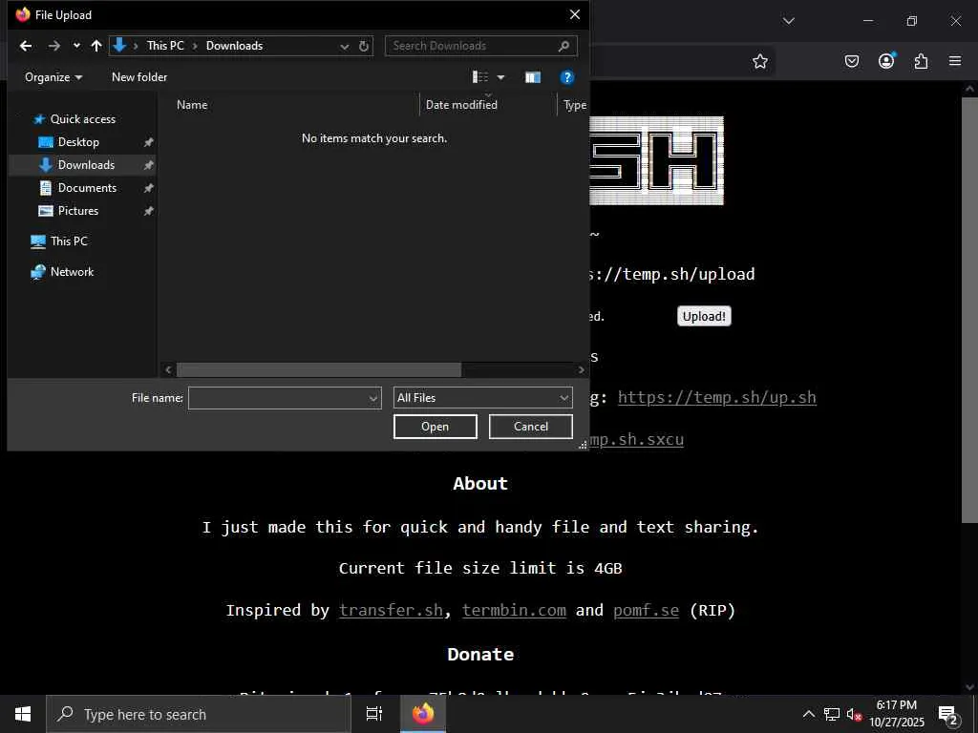Image resolution: width=978 pixels, height=733 pixels.
Task: Open the Organize menu
Action: [53, 77]
